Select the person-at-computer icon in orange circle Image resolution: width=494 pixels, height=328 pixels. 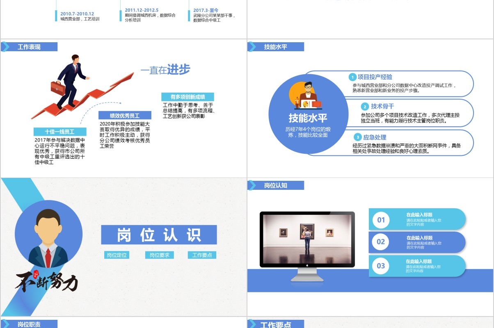(x=306, y=95)
